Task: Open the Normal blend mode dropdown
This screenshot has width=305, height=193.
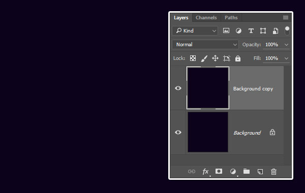Action: (x=205, y=45)
